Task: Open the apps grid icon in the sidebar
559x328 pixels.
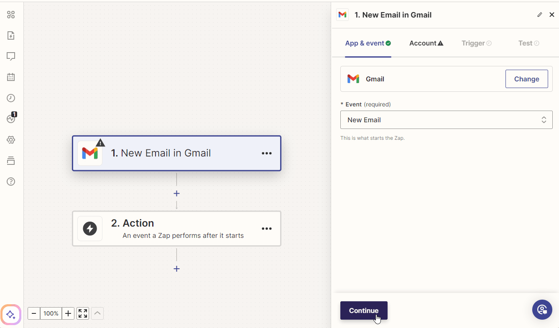Action: click(x=11, y=15)
